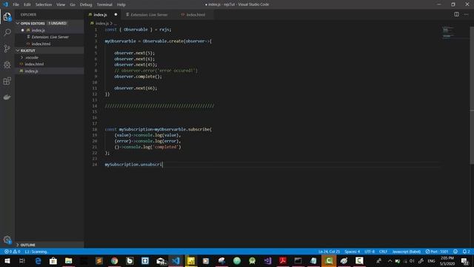Open Adobe Acrobat from the taskbar

pyautogui.click(x=283, y=260)
